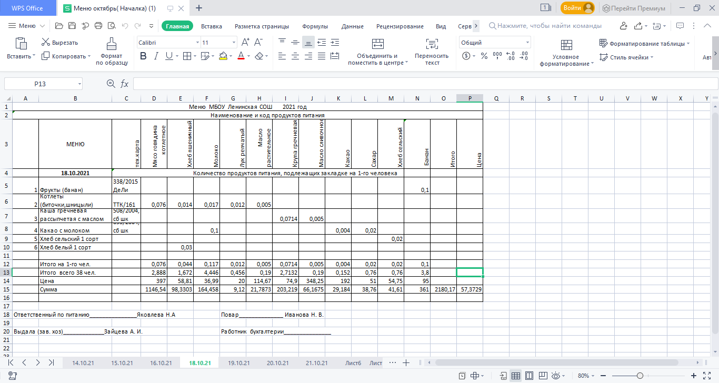Viewport: 719px width, 383px height.
Task: Click the insert function fx icon
Action: [x=125, y=84]
